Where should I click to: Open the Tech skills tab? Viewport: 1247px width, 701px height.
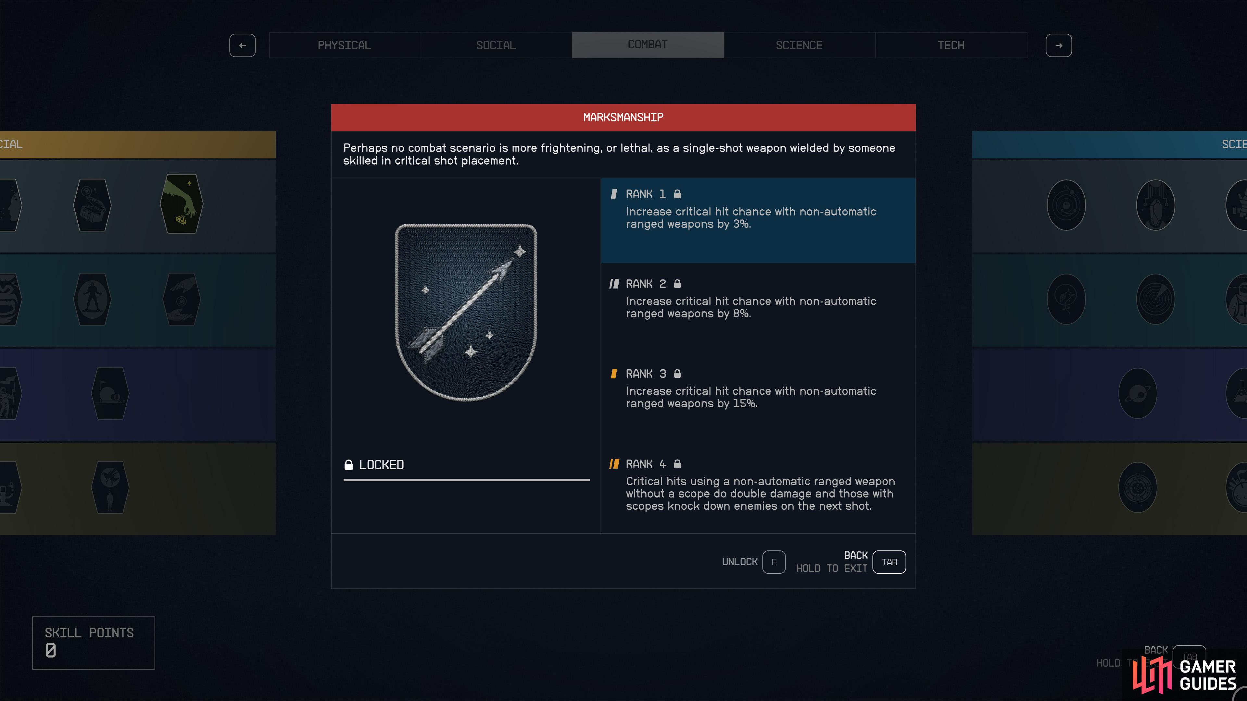point(951,45)
